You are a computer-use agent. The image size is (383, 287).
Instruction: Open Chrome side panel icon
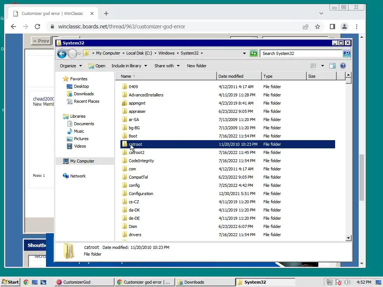tap(333, 27)
